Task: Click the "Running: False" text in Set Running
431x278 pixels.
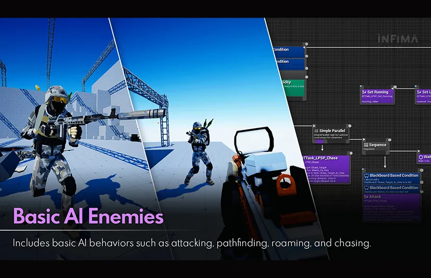Action: (x=370, y=102)
